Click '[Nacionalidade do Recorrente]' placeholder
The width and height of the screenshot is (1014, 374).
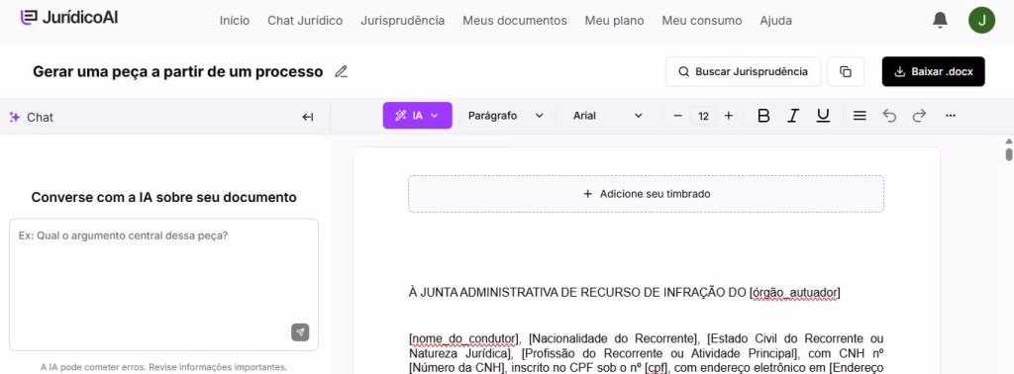pos(614,338)
